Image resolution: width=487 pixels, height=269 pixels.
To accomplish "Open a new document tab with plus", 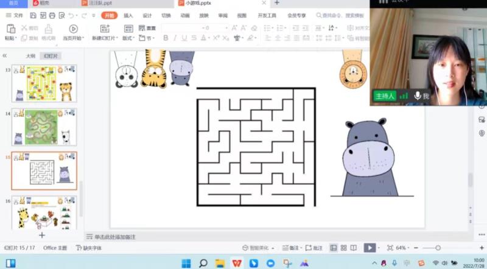I will coord(277,3).
